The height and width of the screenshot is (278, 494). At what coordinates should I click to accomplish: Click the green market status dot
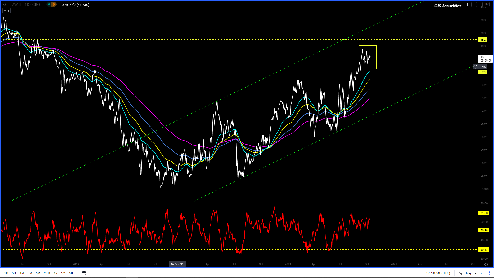pos(49,5)
